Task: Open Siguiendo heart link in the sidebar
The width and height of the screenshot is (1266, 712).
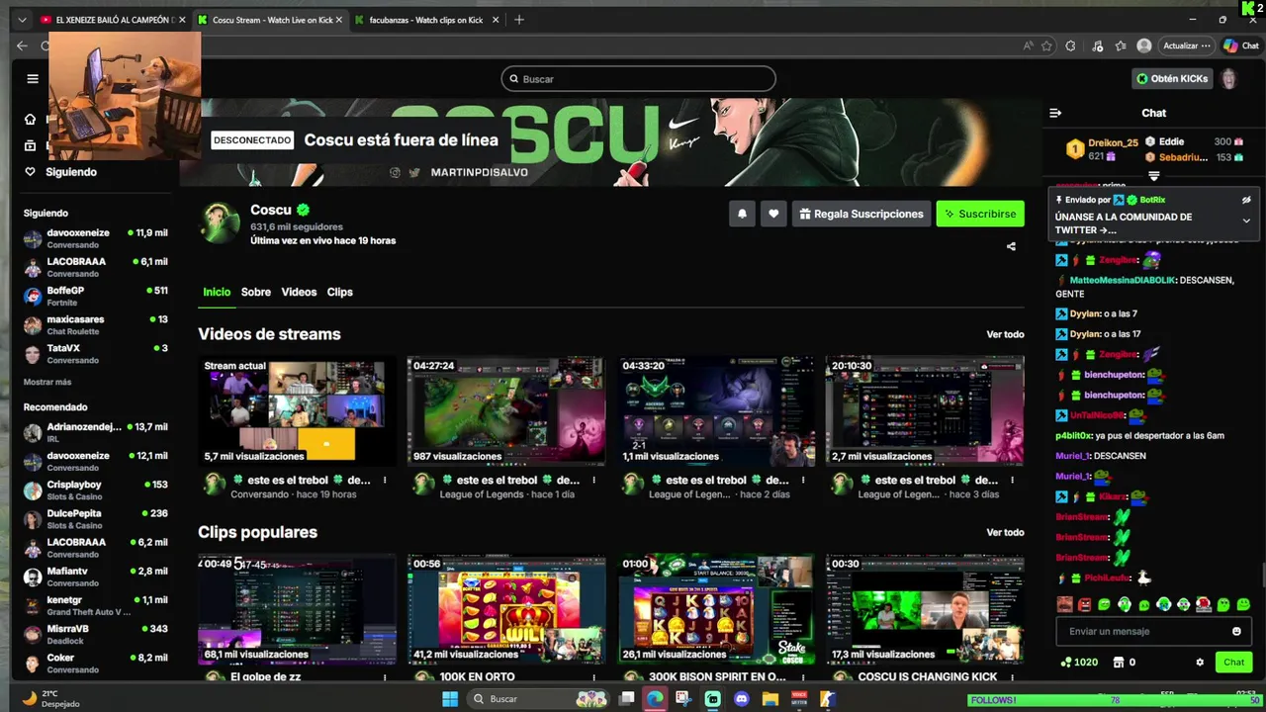Action: [61, 172]
